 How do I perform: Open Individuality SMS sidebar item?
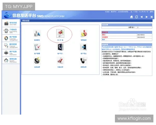click(x=11, y=31)
